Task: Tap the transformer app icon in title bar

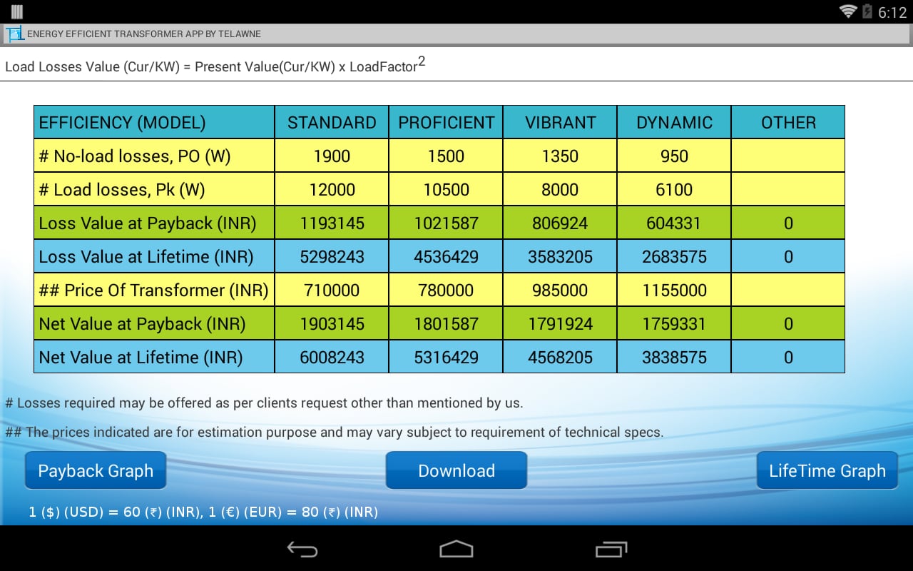Action: click(x=14, y=34)
